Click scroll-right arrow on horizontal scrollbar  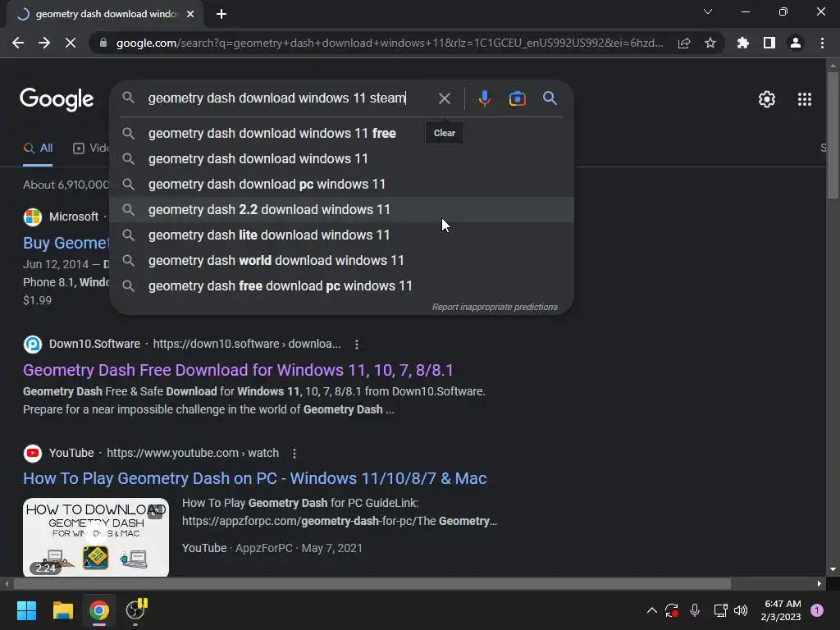819,583
